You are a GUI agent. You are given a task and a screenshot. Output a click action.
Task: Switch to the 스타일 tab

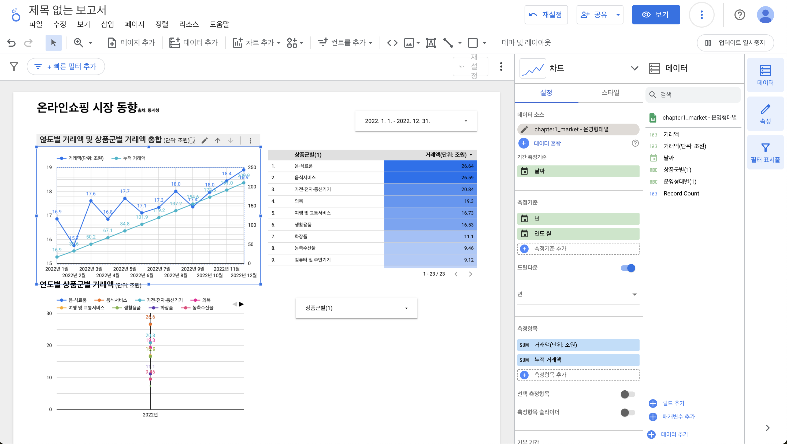pos(610,93)
